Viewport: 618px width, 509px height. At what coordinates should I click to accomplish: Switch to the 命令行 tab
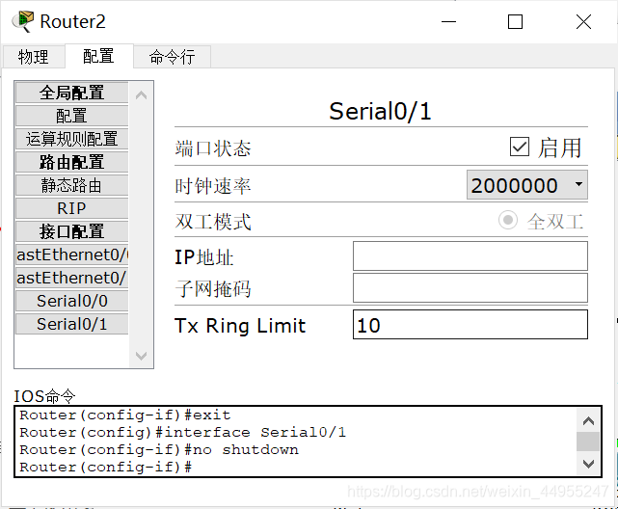coord(172,57)
